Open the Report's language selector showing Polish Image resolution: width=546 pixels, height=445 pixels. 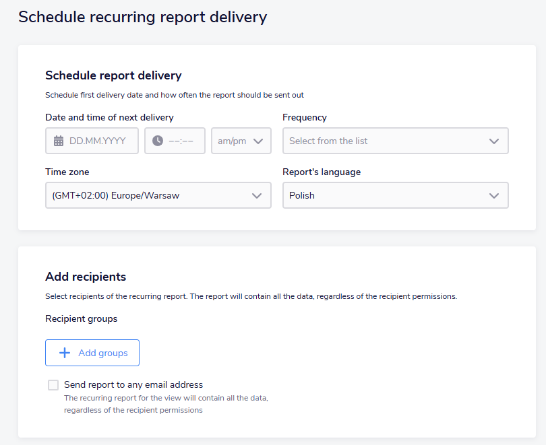coord(395,195)
